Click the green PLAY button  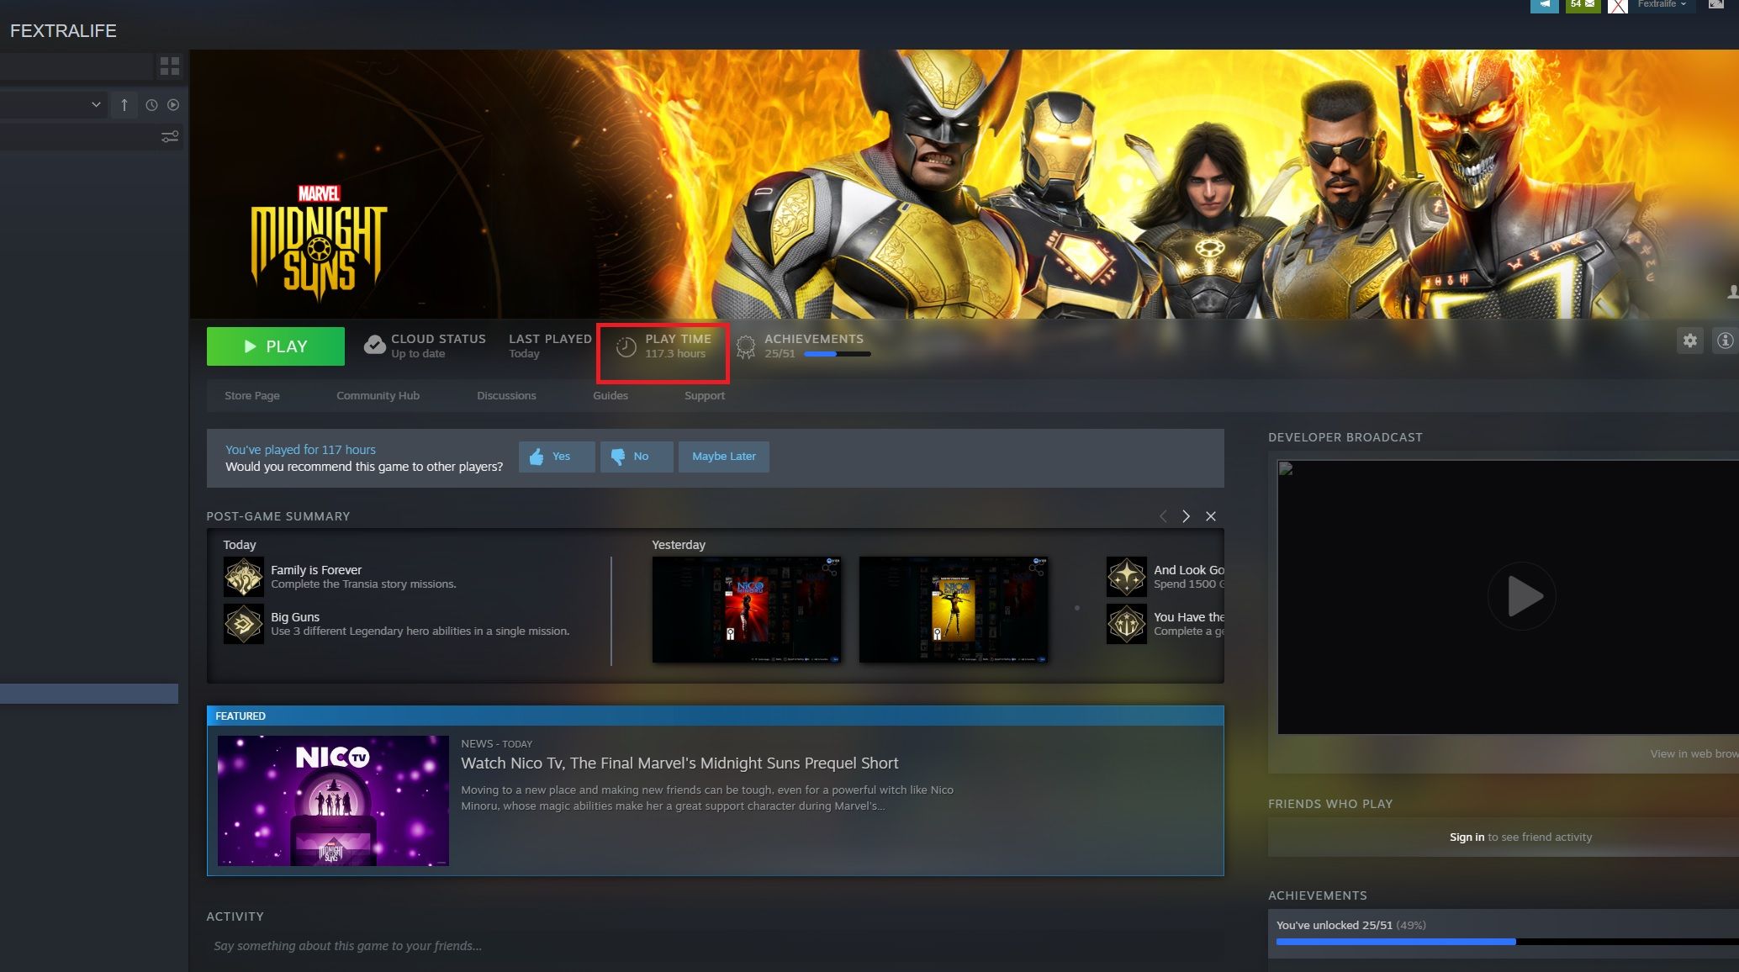(x=276, y=346)
